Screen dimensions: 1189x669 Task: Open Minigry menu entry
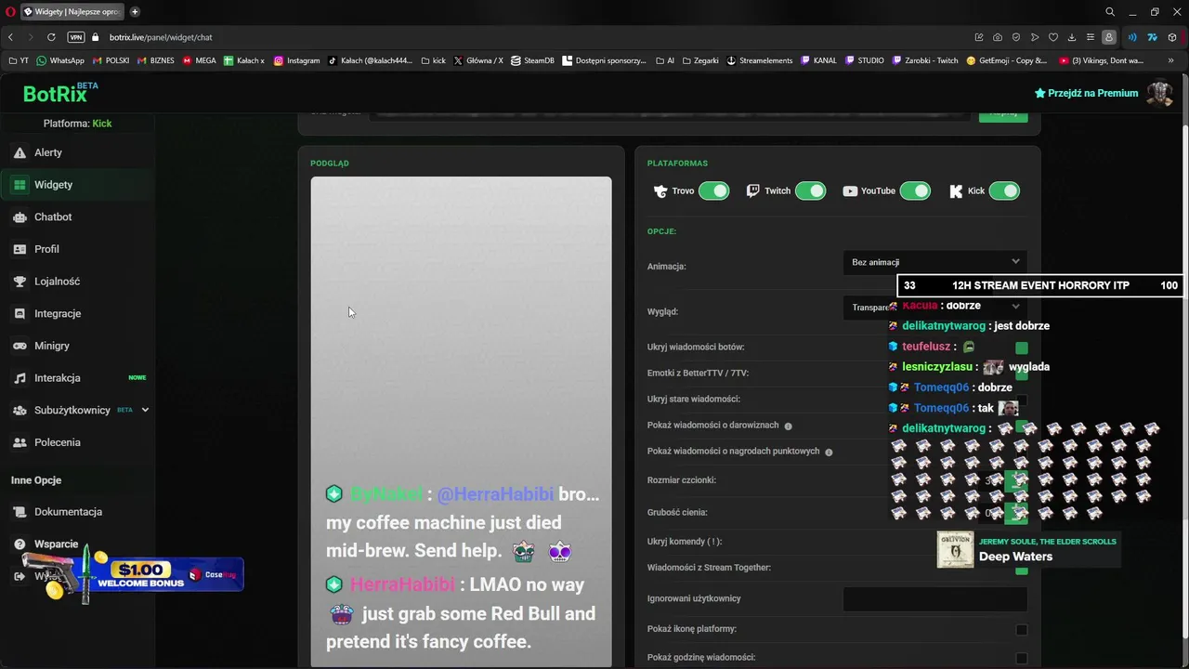point(52,346)
